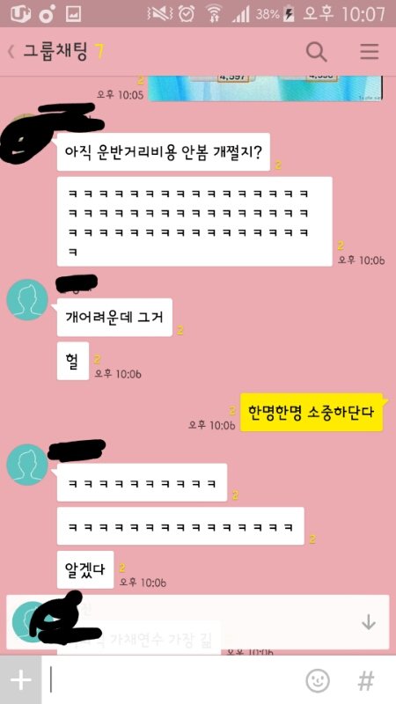Open profile avatar above 알겠다 messages
The height and width of the screenshot is (704, 396).
[x=27, y=465]
